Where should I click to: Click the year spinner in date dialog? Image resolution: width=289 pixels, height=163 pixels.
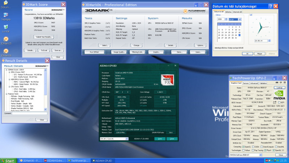(226, 19)
